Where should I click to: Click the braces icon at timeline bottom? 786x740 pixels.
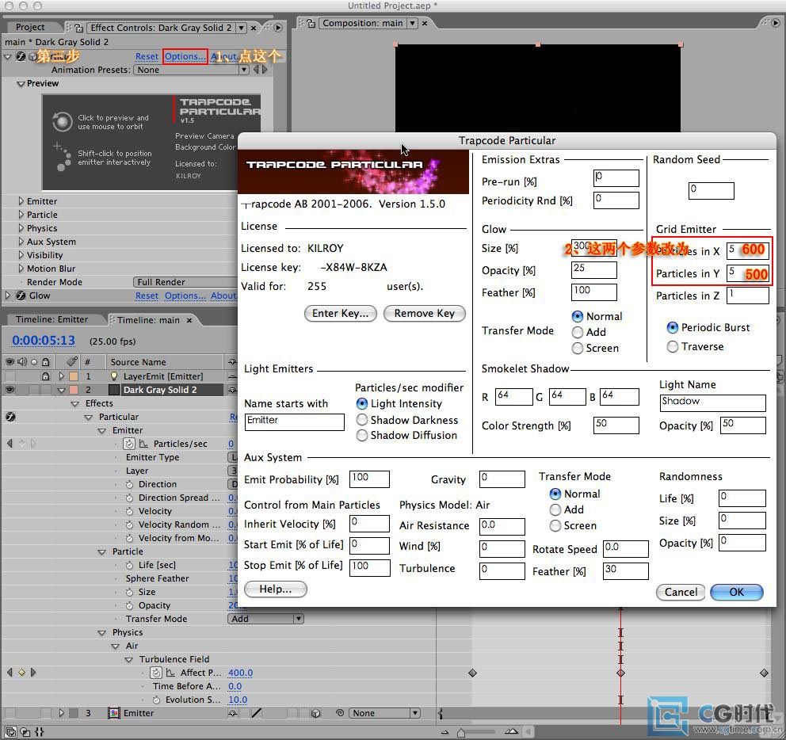click(40, 732)
